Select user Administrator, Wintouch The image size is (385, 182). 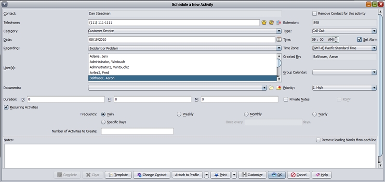pos(182,61)
